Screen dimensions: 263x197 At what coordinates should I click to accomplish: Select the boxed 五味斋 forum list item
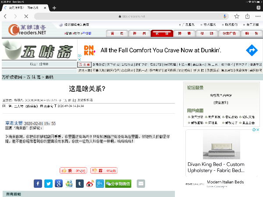84,64
